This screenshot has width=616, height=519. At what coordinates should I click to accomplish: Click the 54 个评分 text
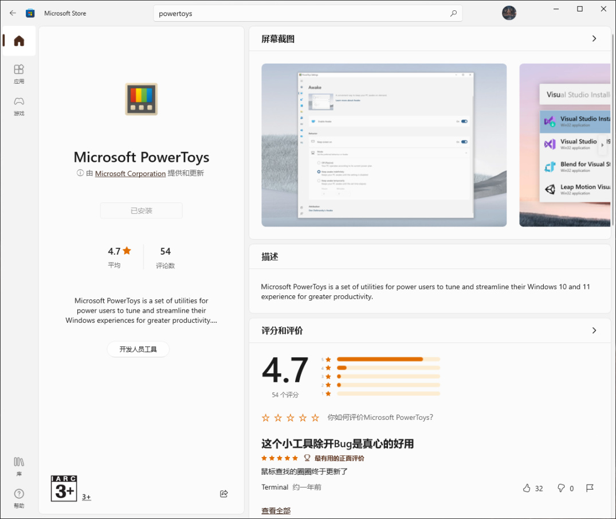285,395
